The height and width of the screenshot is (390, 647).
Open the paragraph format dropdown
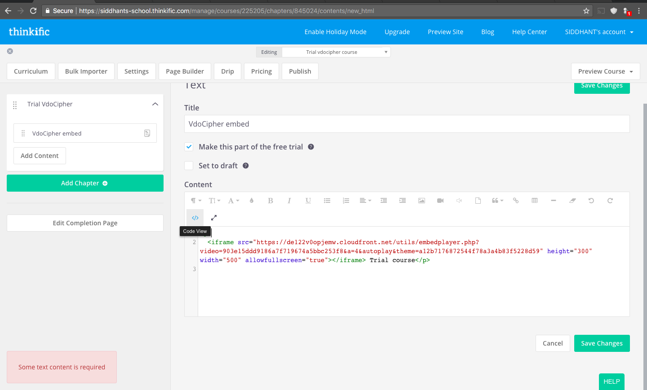(196, 201)
